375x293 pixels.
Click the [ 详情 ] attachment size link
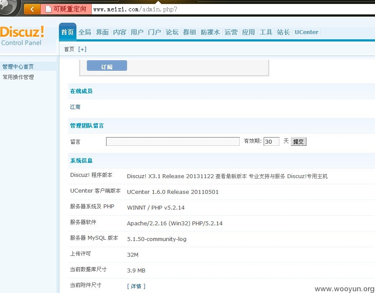136,286
